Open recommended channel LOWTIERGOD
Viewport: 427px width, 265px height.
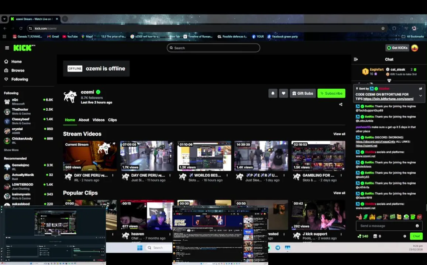(28, 186)
